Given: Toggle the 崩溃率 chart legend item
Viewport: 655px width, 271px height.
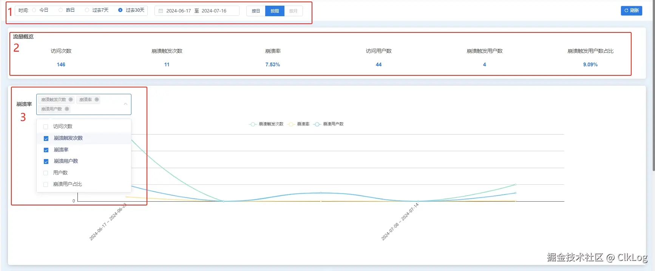Looking at the screenshot, I should coord(298,124).
